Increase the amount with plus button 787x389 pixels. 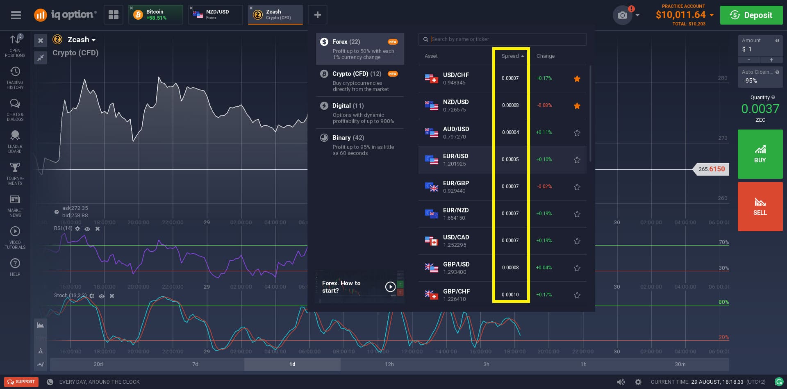[x=771, y=60]
